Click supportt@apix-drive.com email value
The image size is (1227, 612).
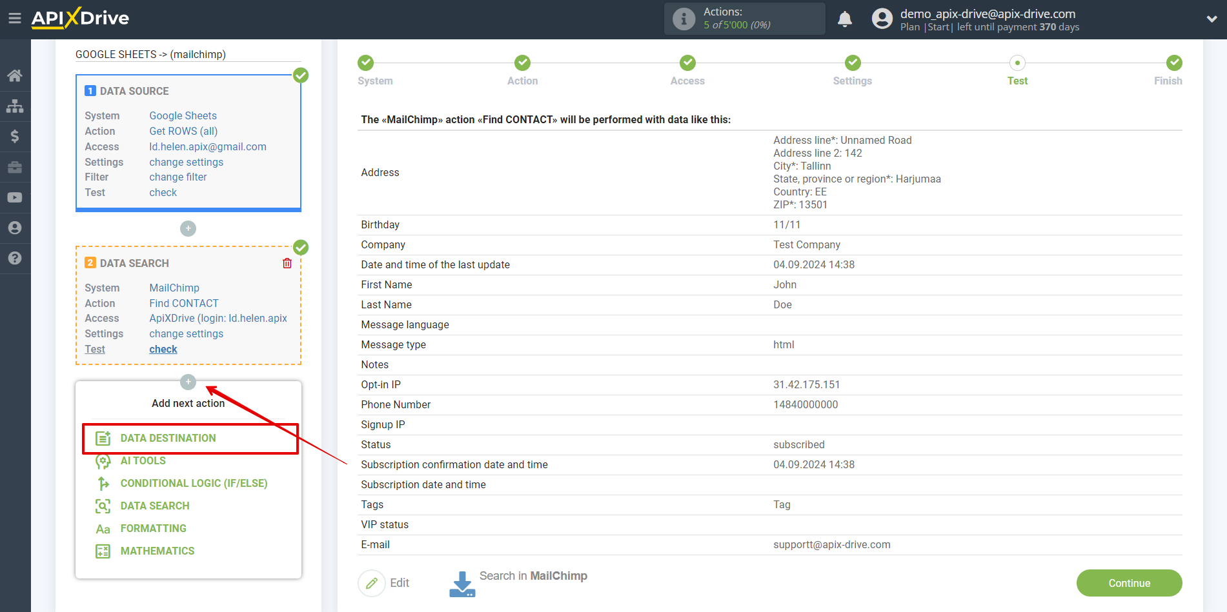pyautogui.click(x=832, y=544)
